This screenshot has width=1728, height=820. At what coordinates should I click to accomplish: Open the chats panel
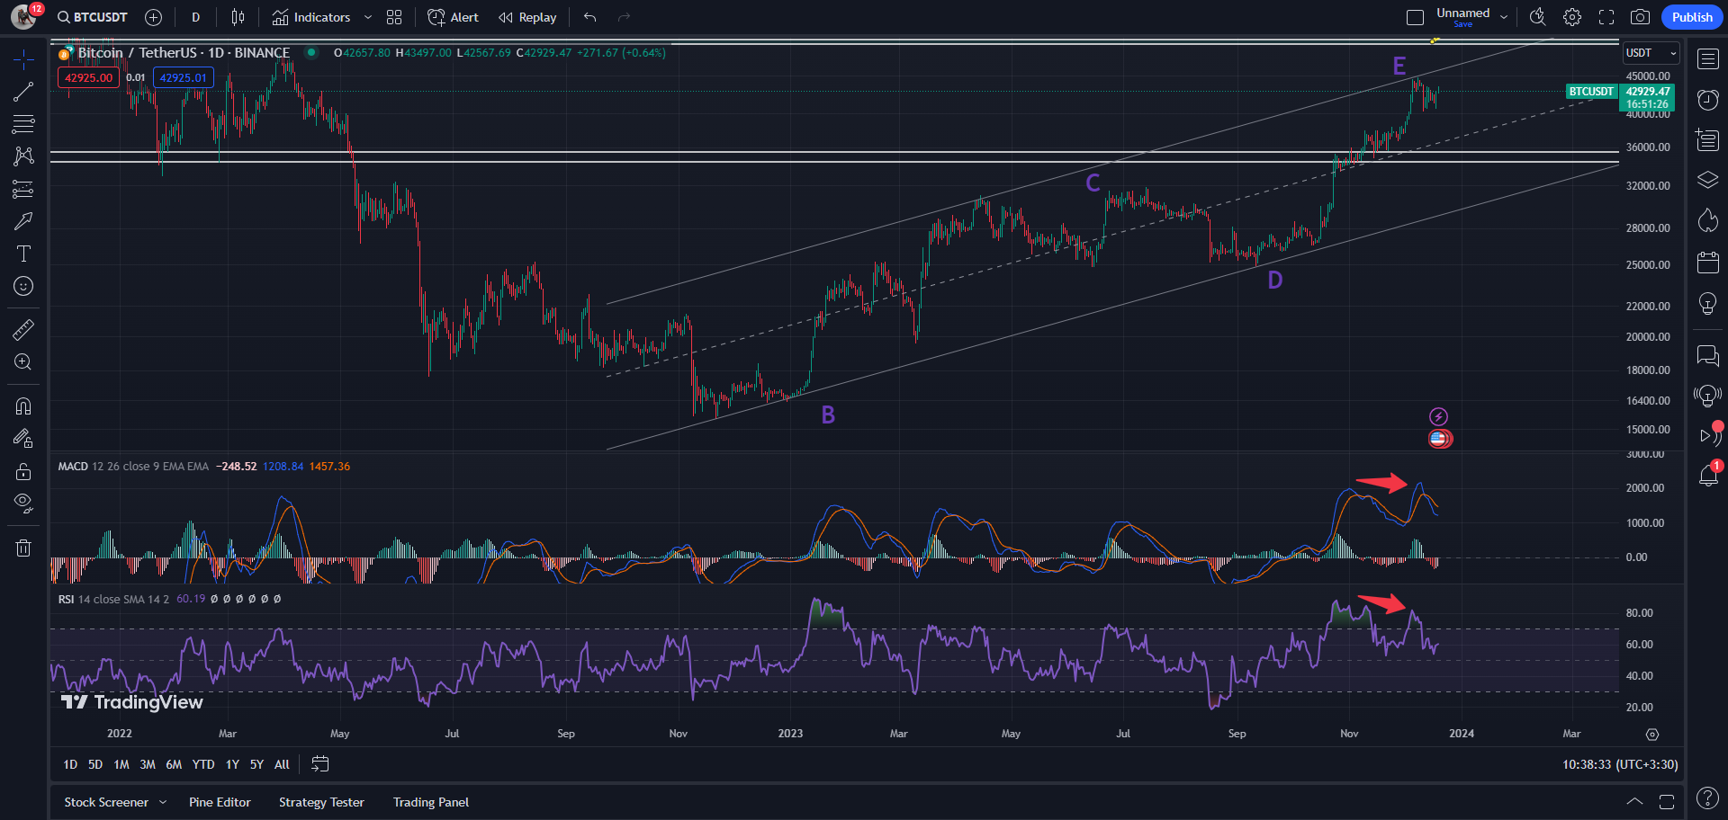click(x=1707, y=356)
